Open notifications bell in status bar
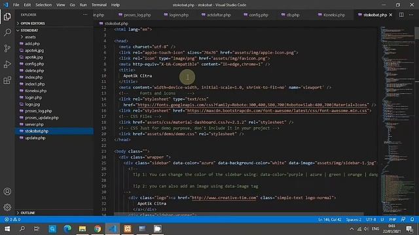Screen dimensions: 419x235 pyautogui.click(x=412, y=219)
